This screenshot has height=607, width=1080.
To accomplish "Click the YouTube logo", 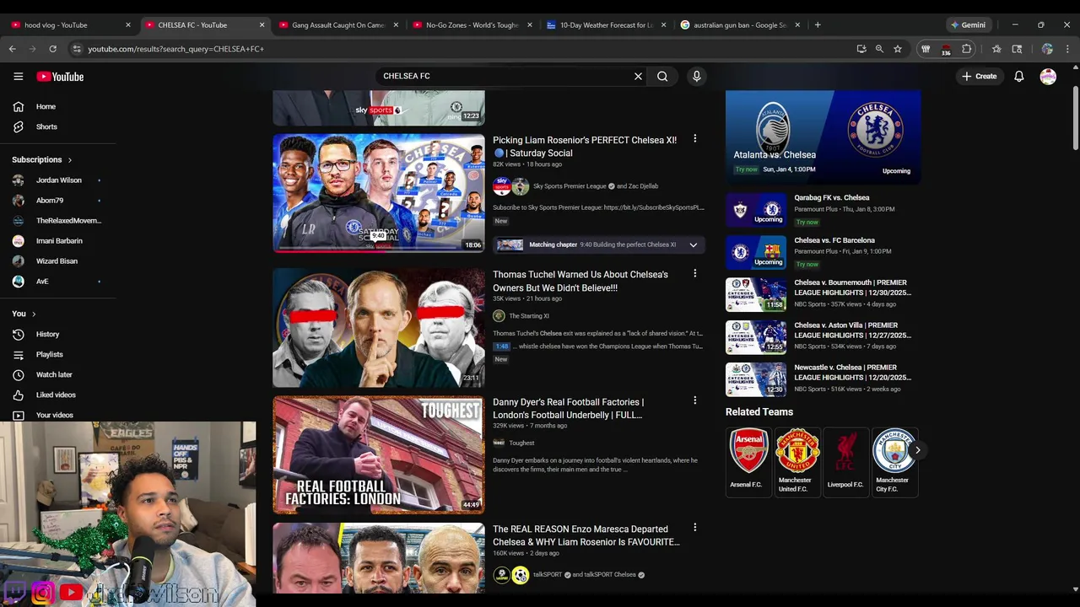I will tap(60, 76).
